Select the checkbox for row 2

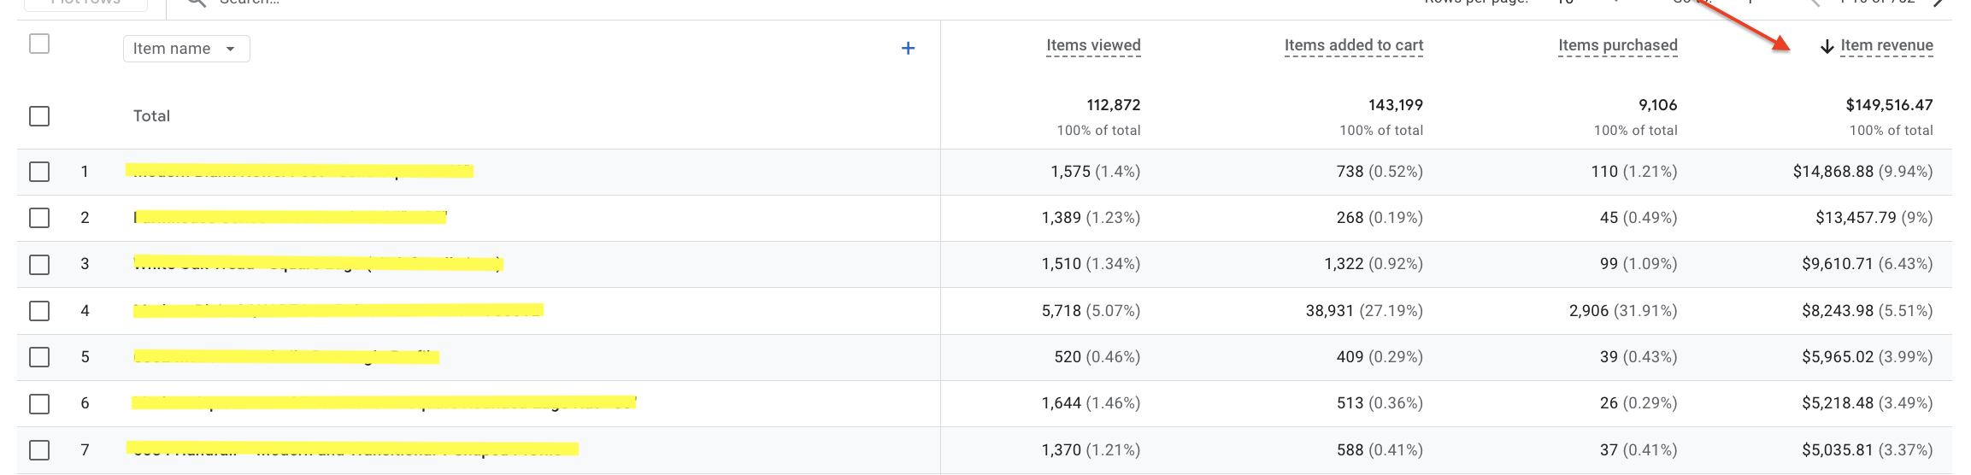point(39,218)
